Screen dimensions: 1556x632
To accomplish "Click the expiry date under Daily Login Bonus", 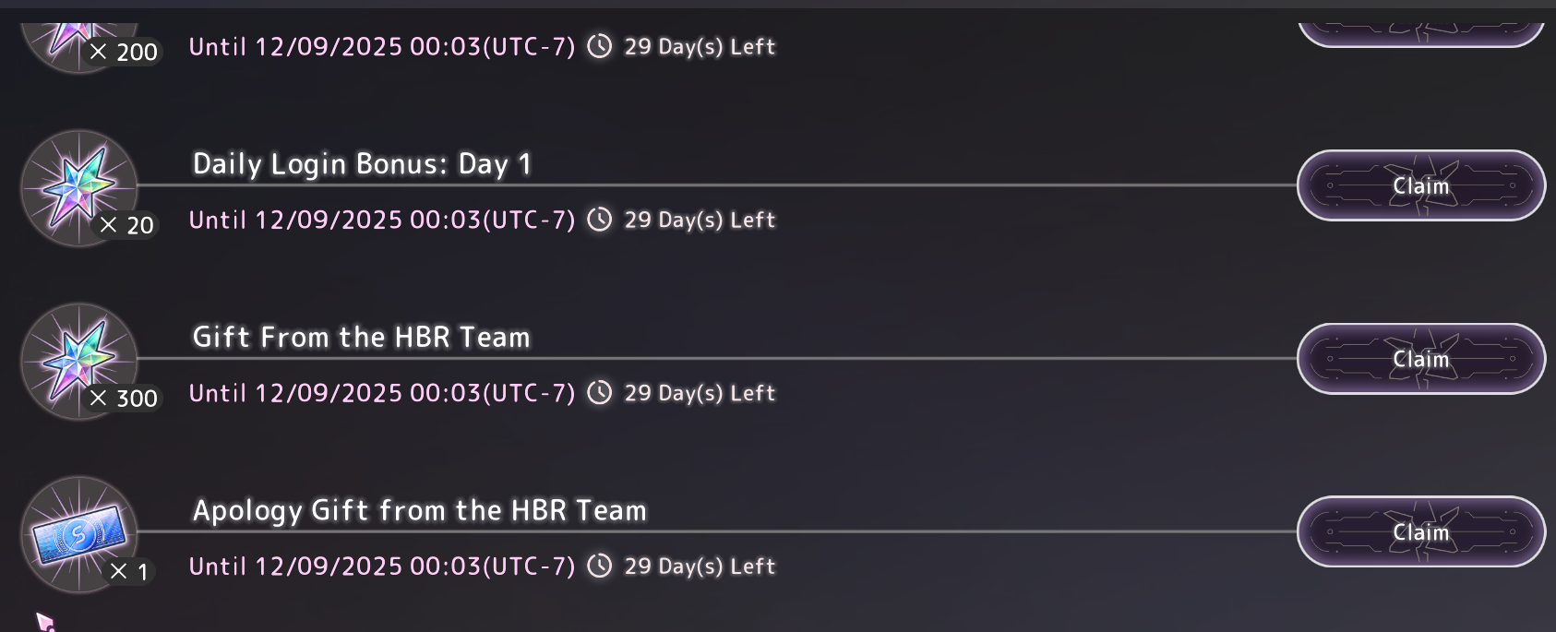I will click(x=381, y=221).
